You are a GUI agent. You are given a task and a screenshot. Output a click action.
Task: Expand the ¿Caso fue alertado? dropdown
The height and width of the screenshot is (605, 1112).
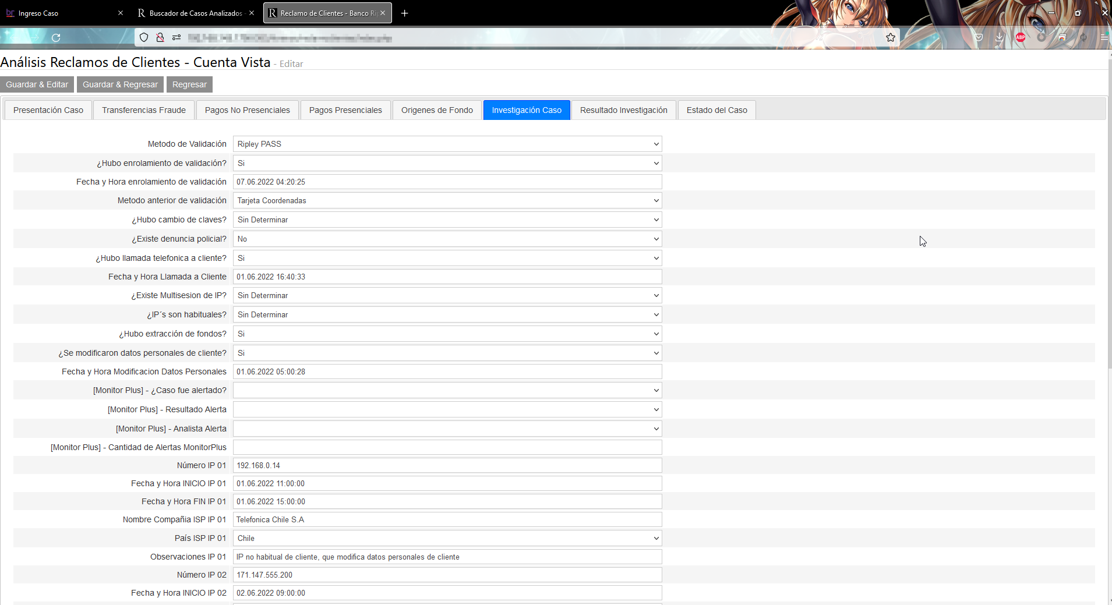447,390
